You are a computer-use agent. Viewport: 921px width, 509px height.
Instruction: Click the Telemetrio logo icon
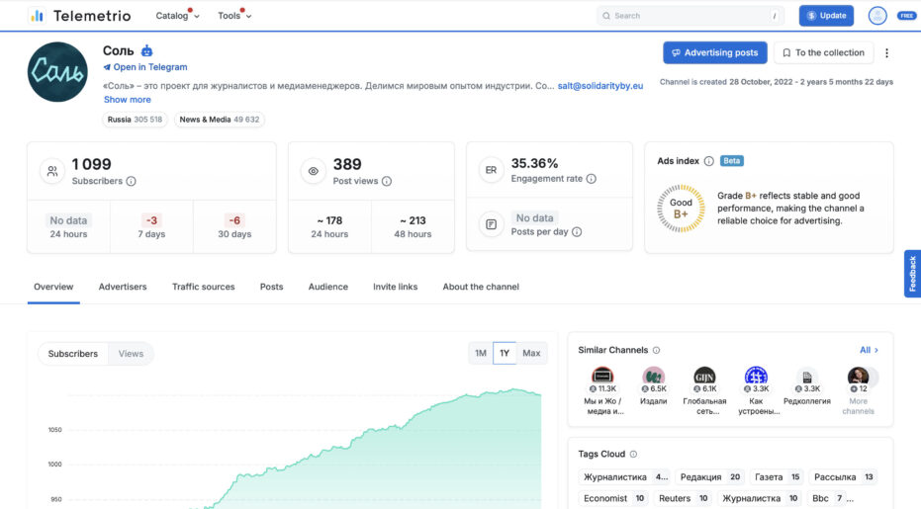pos(37,16)
